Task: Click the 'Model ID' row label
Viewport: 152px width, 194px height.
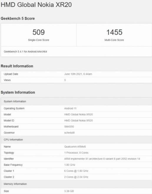Action: 9,120
